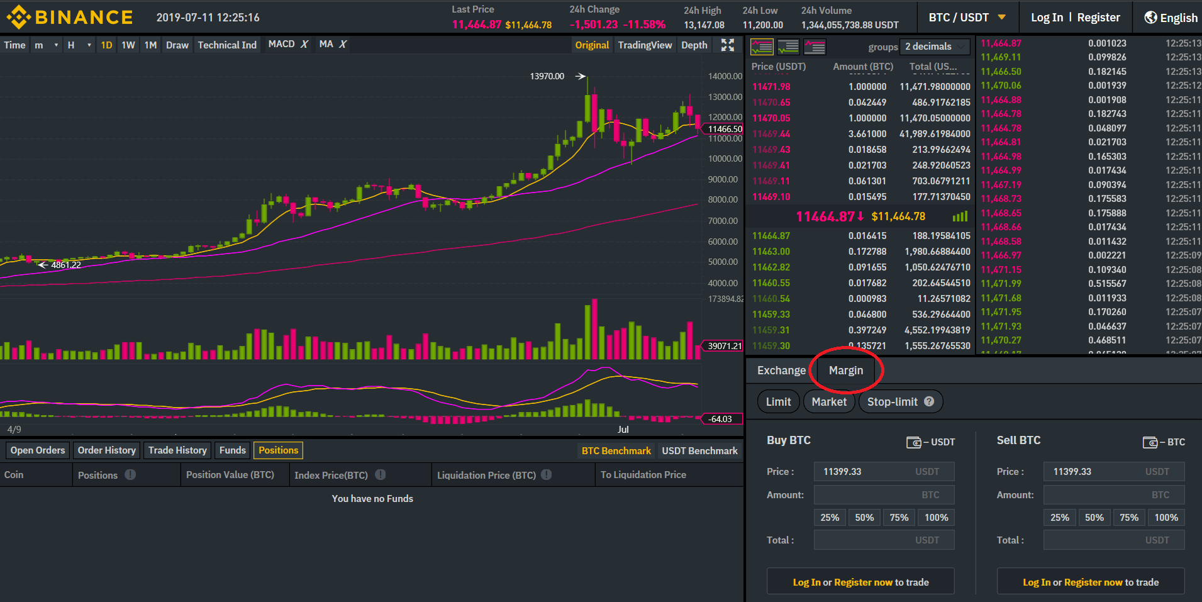Open the order book decimals grouping dropdown
The image size is (1202, 602).
(935, 47)
